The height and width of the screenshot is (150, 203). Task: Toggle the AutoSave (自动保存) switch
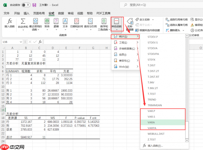(x=26, y=5)
